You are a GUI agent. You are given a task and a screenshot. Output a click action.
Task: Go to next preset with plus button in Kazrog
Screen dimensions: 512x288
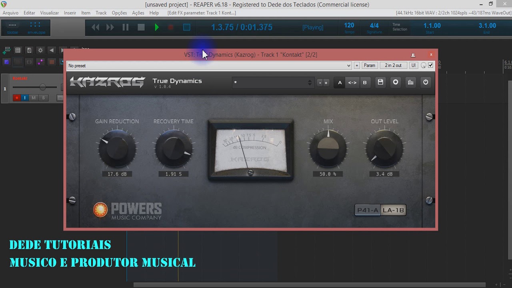326,83
